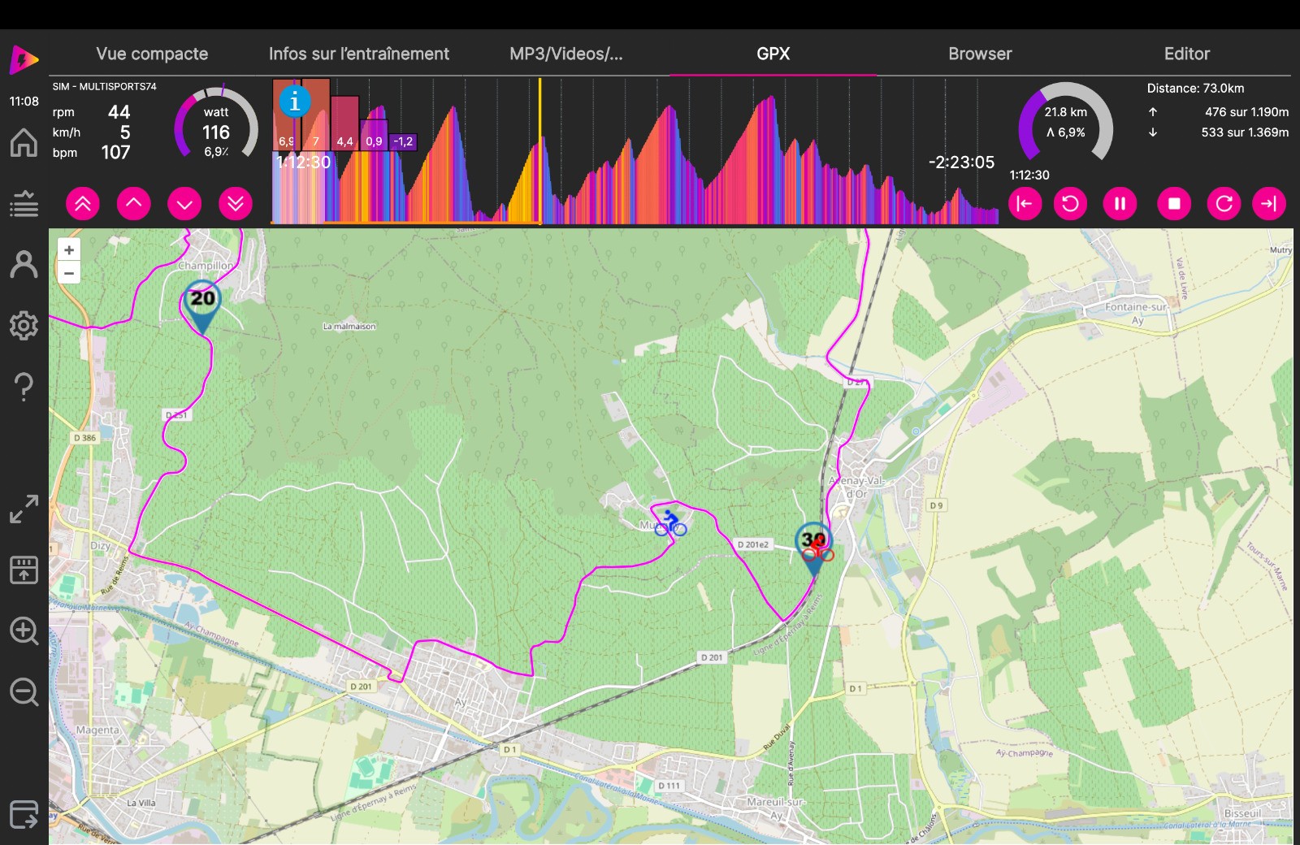This screenshot has height=845, width=1300.
Task: Toggle fullscreen with the expand arrows icon
Action: pos(24,509)
